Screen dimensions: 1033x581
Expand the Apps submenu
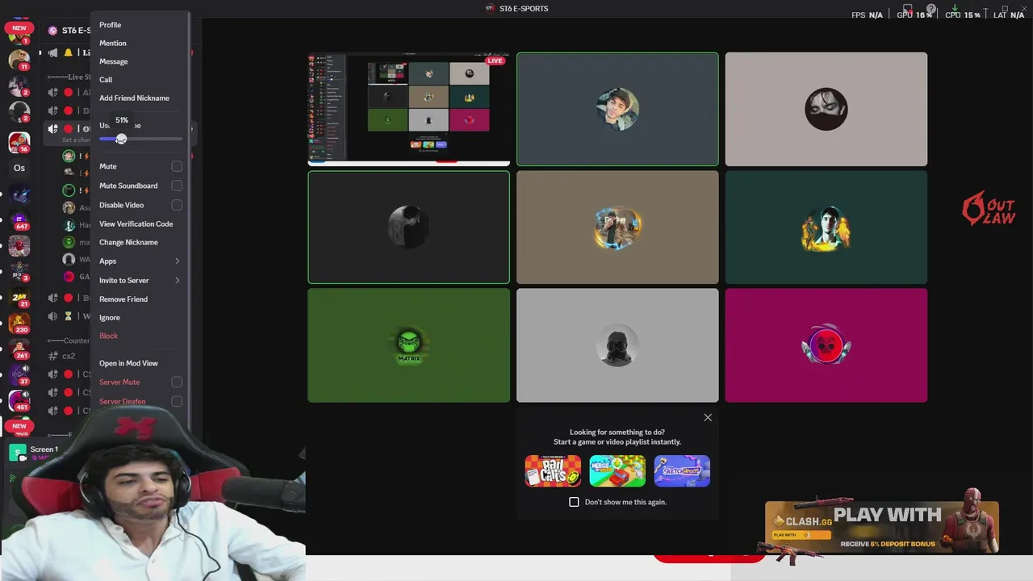[140, 261]
